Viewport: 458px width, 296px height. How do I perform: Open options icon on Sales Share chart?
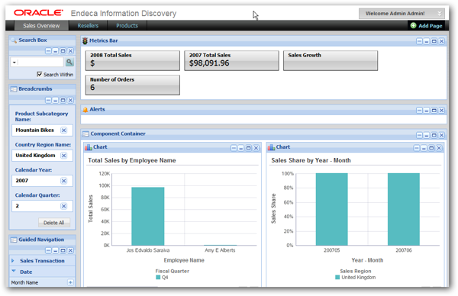pos(417,148)
